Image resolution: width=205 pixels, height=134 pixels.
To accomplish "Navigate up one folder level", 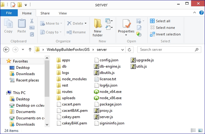I will tap(30, 50).
